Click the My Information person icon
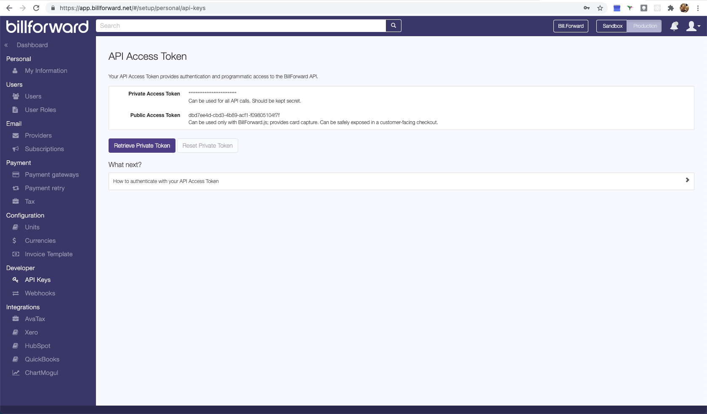Viewport: 707px width, 414px height. [x=15, y=71]
